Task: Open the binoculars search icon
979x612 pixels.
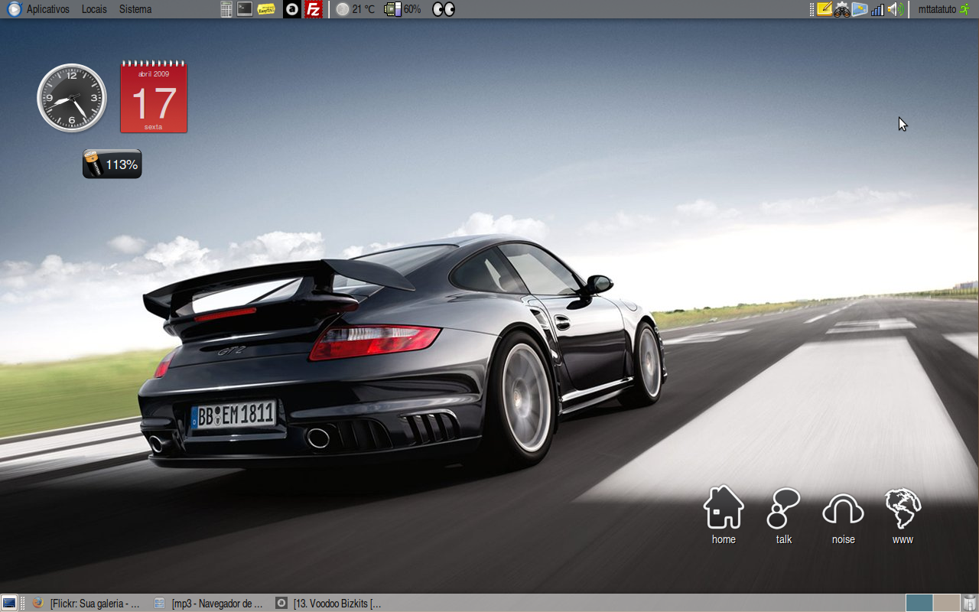Action: pos(842,10)
